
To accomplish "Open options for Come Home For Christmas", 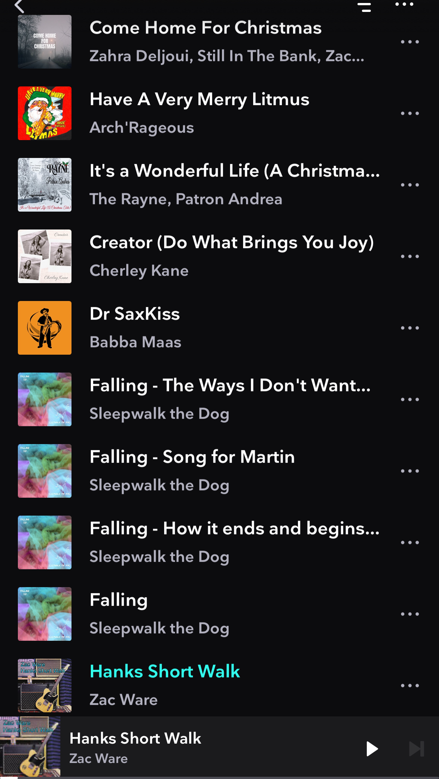I will coord(410,42).
